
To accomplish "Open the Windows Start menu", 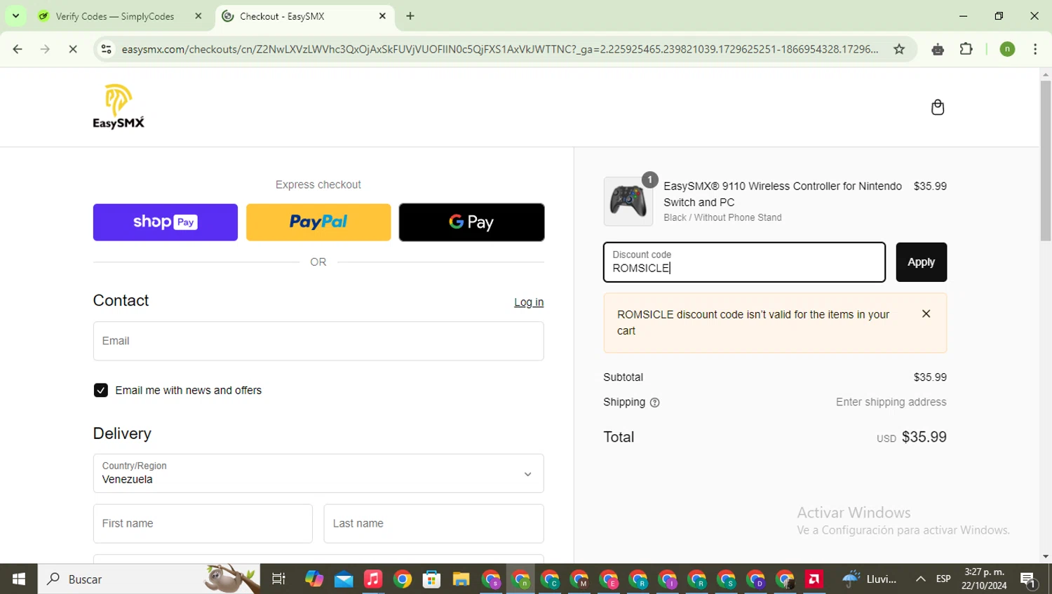I will [19, 579].
